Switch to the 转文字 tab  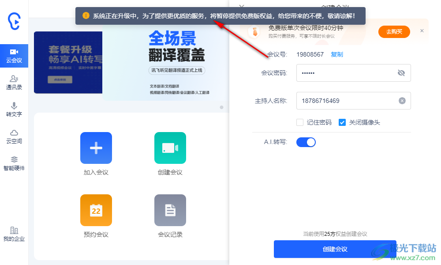point(14,110)
